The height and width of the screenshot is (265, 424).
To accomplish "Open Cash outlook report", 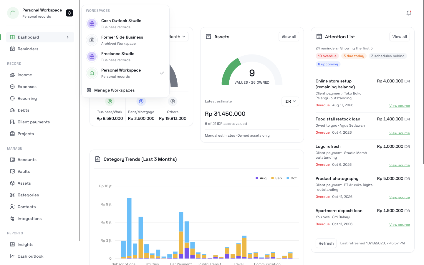I will [x=40, y=256].
